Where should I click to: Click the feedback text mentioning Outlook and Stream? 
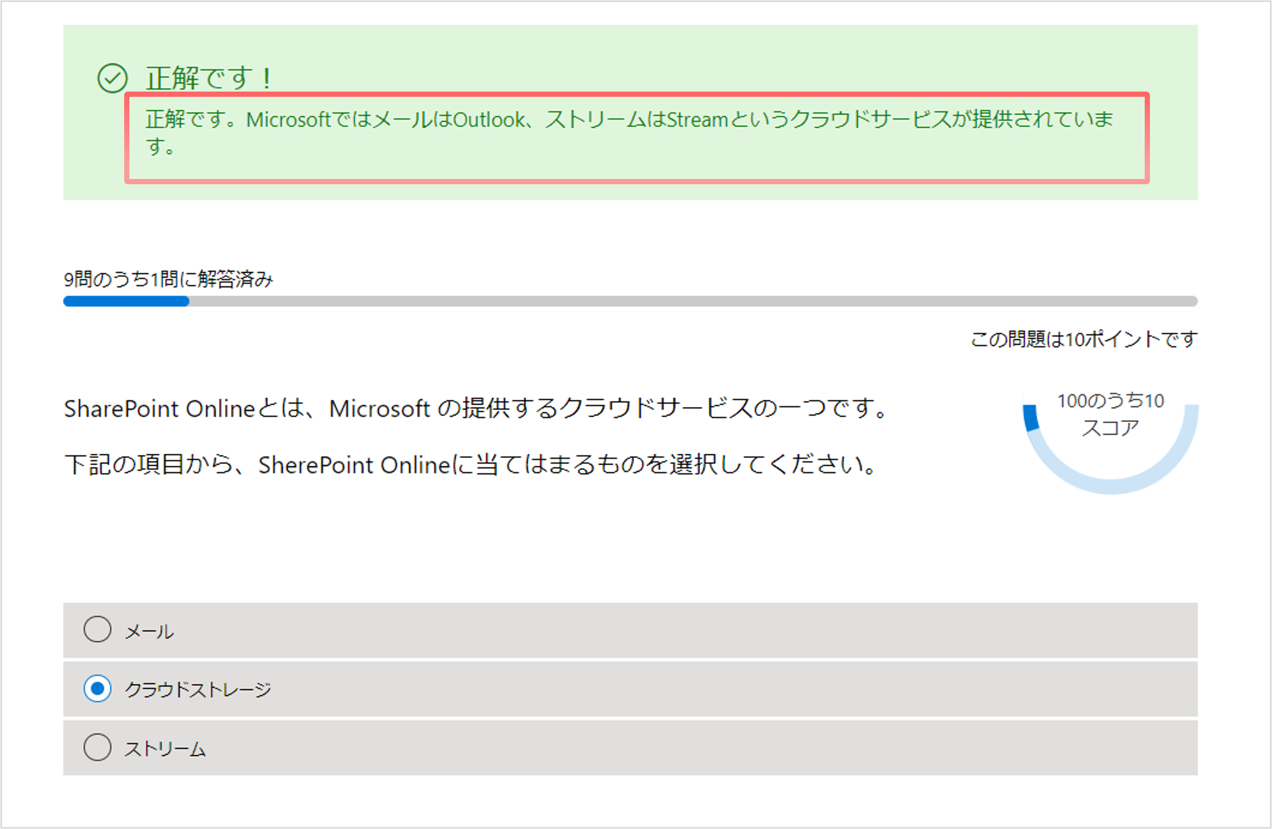pos(630,132)
